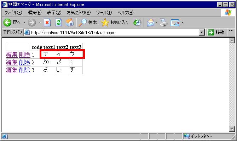Click the text1 column header
The image size is (237, 141).
[50, 47]
